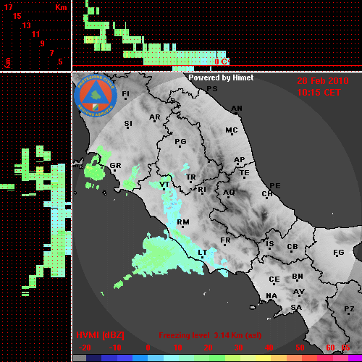This screenshot has width=362, height=362.
Task: Click the 'HVMI [dBZ]' label
Action: click(x=100, y=335)
